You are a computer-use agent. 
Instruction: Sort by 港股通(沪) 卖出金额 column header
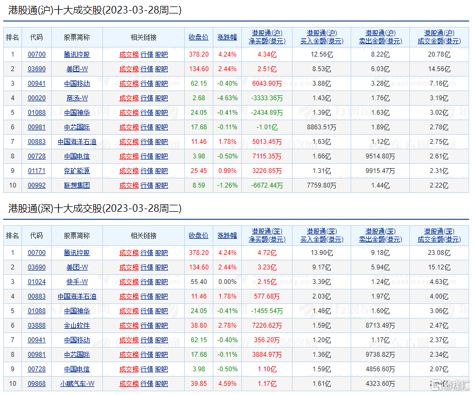[380, 37]
